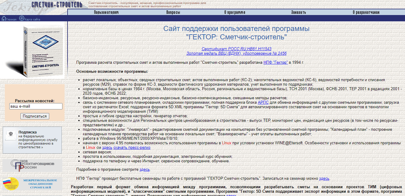405x196 pixels.
Task: Follow the НПФ "Гектор" link
Action: tap(276, 63)
